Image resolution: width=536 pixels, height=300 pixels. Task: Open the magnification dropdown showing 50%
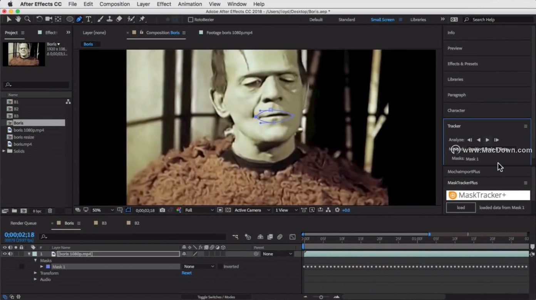[x=103, y=210]
